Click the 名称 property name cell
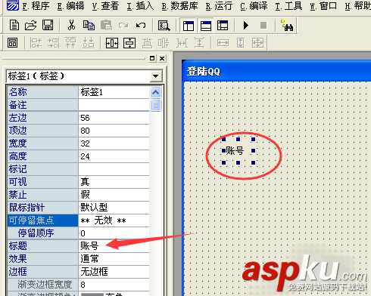Screen dimensions: 371x296 (42, 92)
